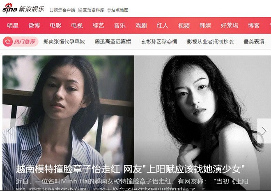
Task: Select the 微博 navigation tab
Action: [x=34, y=25]
